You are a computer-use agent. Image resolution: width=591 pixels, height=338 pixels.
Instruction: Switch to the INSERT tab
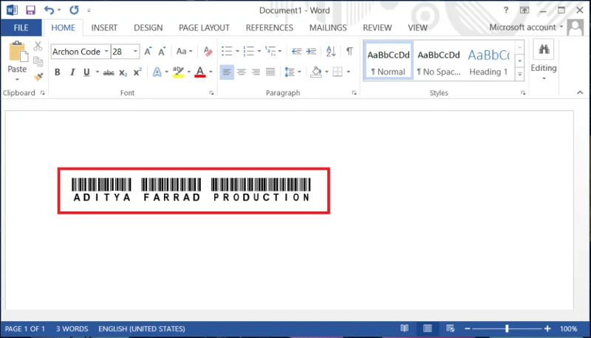(x=104, y=27)
